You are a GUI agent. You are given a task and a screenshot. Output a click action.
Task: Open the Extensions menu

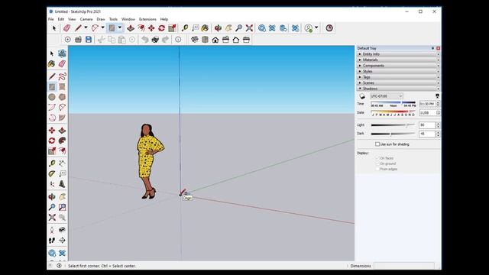[147, 19]
